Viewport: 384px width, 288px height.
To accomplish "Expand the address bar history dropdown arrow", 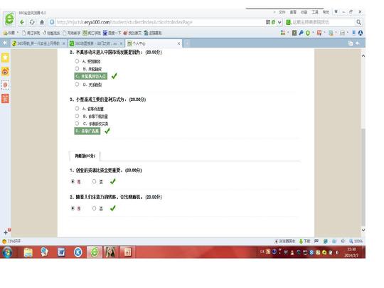I will tap(279, 22).
